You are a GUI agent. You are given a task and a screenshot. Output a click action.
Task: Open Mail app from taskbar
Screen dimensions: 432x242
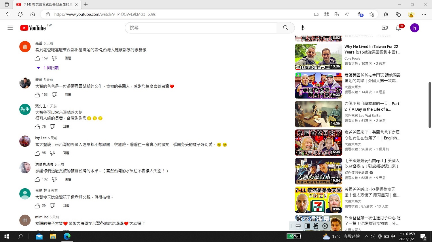pyautogui.click(x=39, y=236)
